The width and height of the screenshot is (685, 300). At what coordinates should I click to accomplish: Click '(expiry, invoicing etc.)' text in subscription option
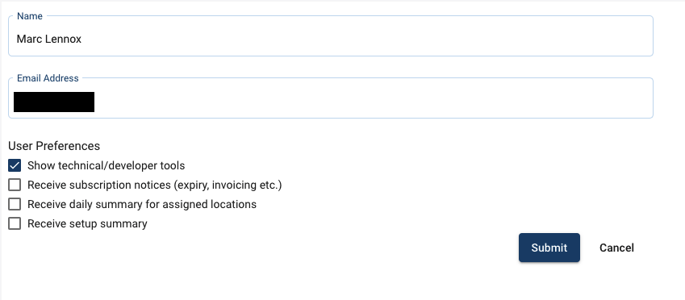tap(228, 185)
